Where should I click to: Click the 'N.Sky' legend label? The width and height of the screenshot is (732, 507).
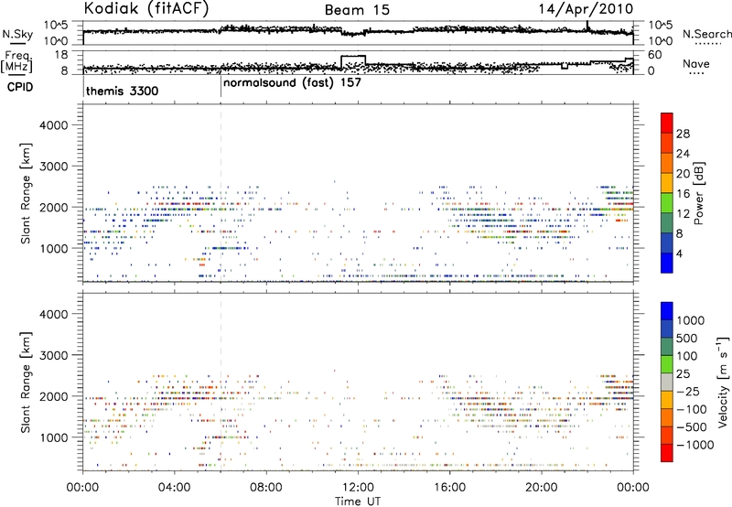pos(17,34)
